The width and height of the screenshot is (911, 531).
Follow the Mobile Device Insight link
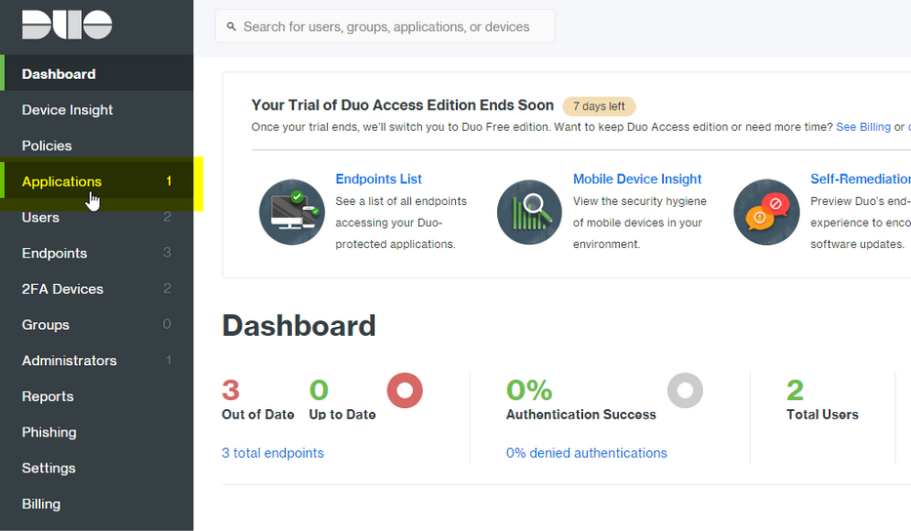(x=637, y=179)
